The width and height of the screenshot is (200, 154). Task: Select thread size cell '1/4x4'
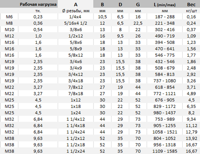[x=75, y=17]
